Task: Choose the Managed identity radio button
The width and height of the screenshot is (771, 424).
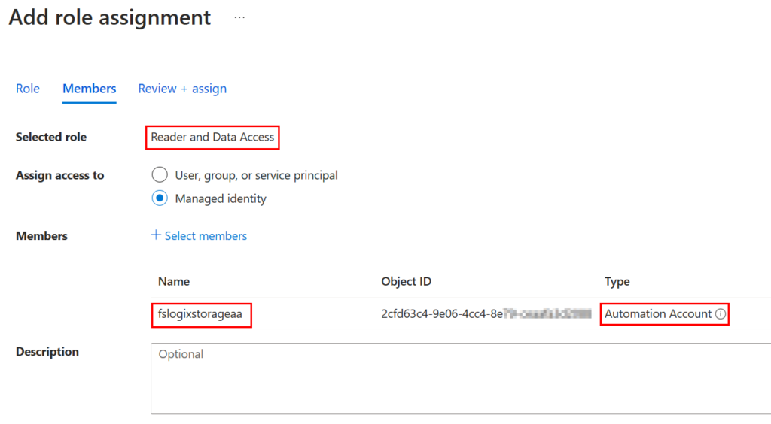Action: (160, 198)
